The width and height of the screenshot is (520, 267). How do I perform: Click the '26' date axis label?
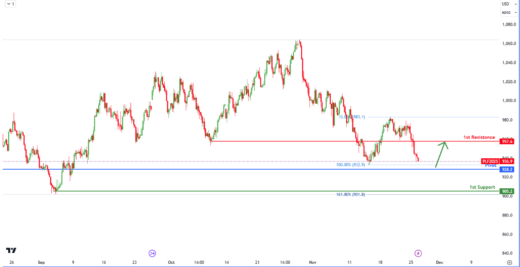[12, 262]
